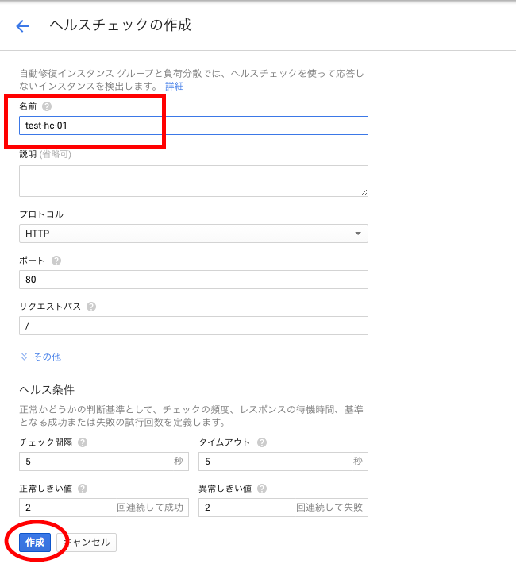Click into the 説明 description text area
This screenshot has height=564, width=516.
coord(194,181)
